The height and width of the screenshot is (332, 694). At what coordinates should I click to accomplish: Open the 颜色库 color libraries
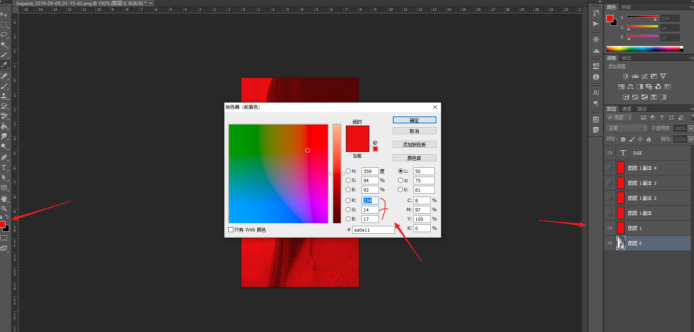(x=414, y=158)
